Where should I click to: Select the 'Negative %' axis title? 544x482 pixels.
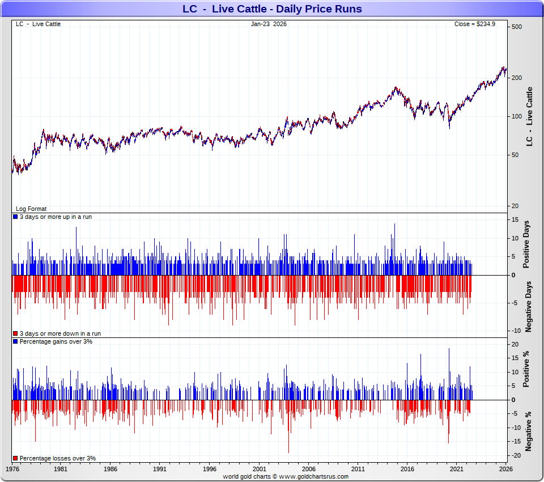528,431
